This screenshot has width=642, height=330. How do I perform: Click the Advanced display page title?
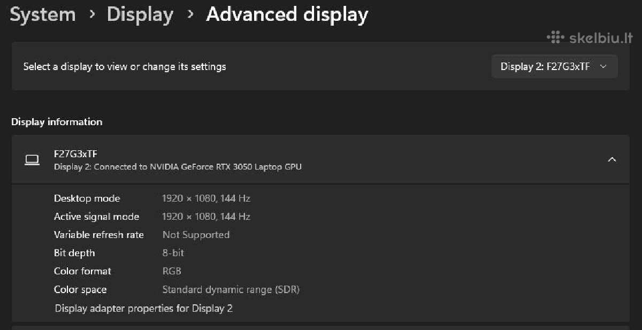point(287,14)
